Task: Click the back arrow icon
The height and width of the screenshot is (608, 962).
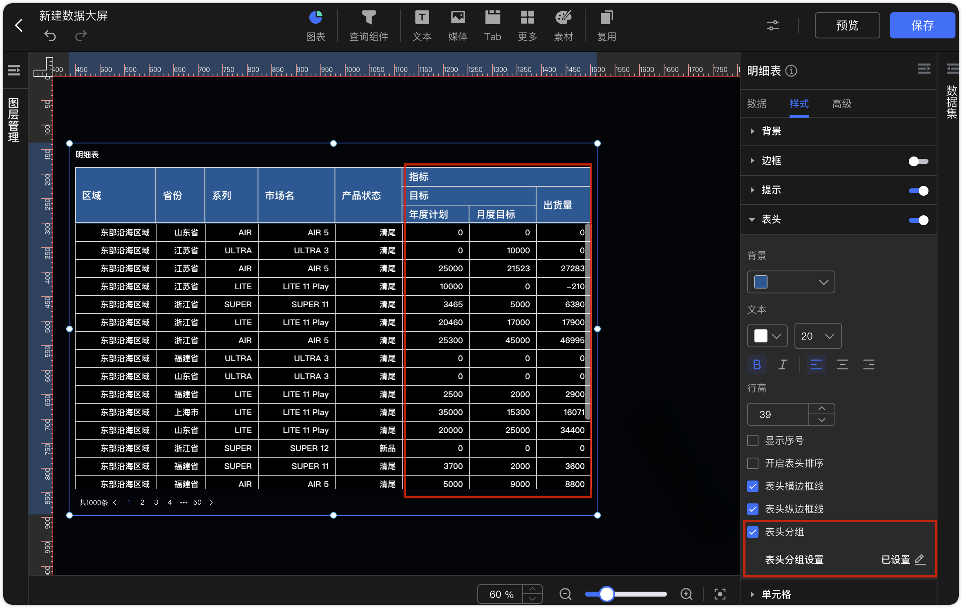Action: [x=19, y=25]
